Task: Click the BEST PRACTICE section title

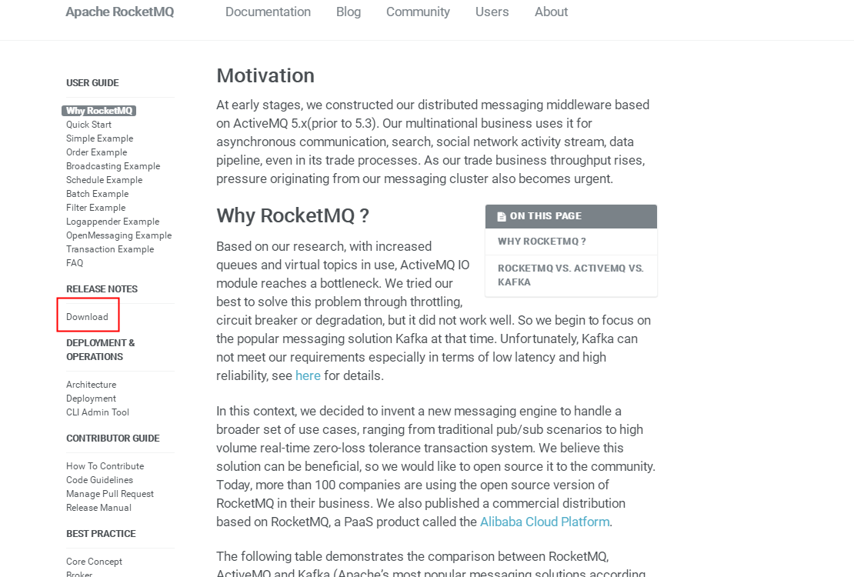Action: click(x=102, y=534)
